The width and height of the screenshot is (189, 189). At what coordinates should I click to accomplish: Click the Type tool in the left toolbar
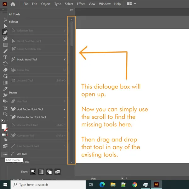click(x=5, y=57)
